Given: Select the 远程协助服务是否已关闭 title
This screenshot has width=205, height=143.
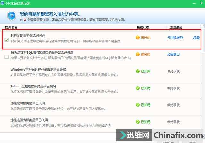Looking at the screenshot, I should tap(28, 36).
